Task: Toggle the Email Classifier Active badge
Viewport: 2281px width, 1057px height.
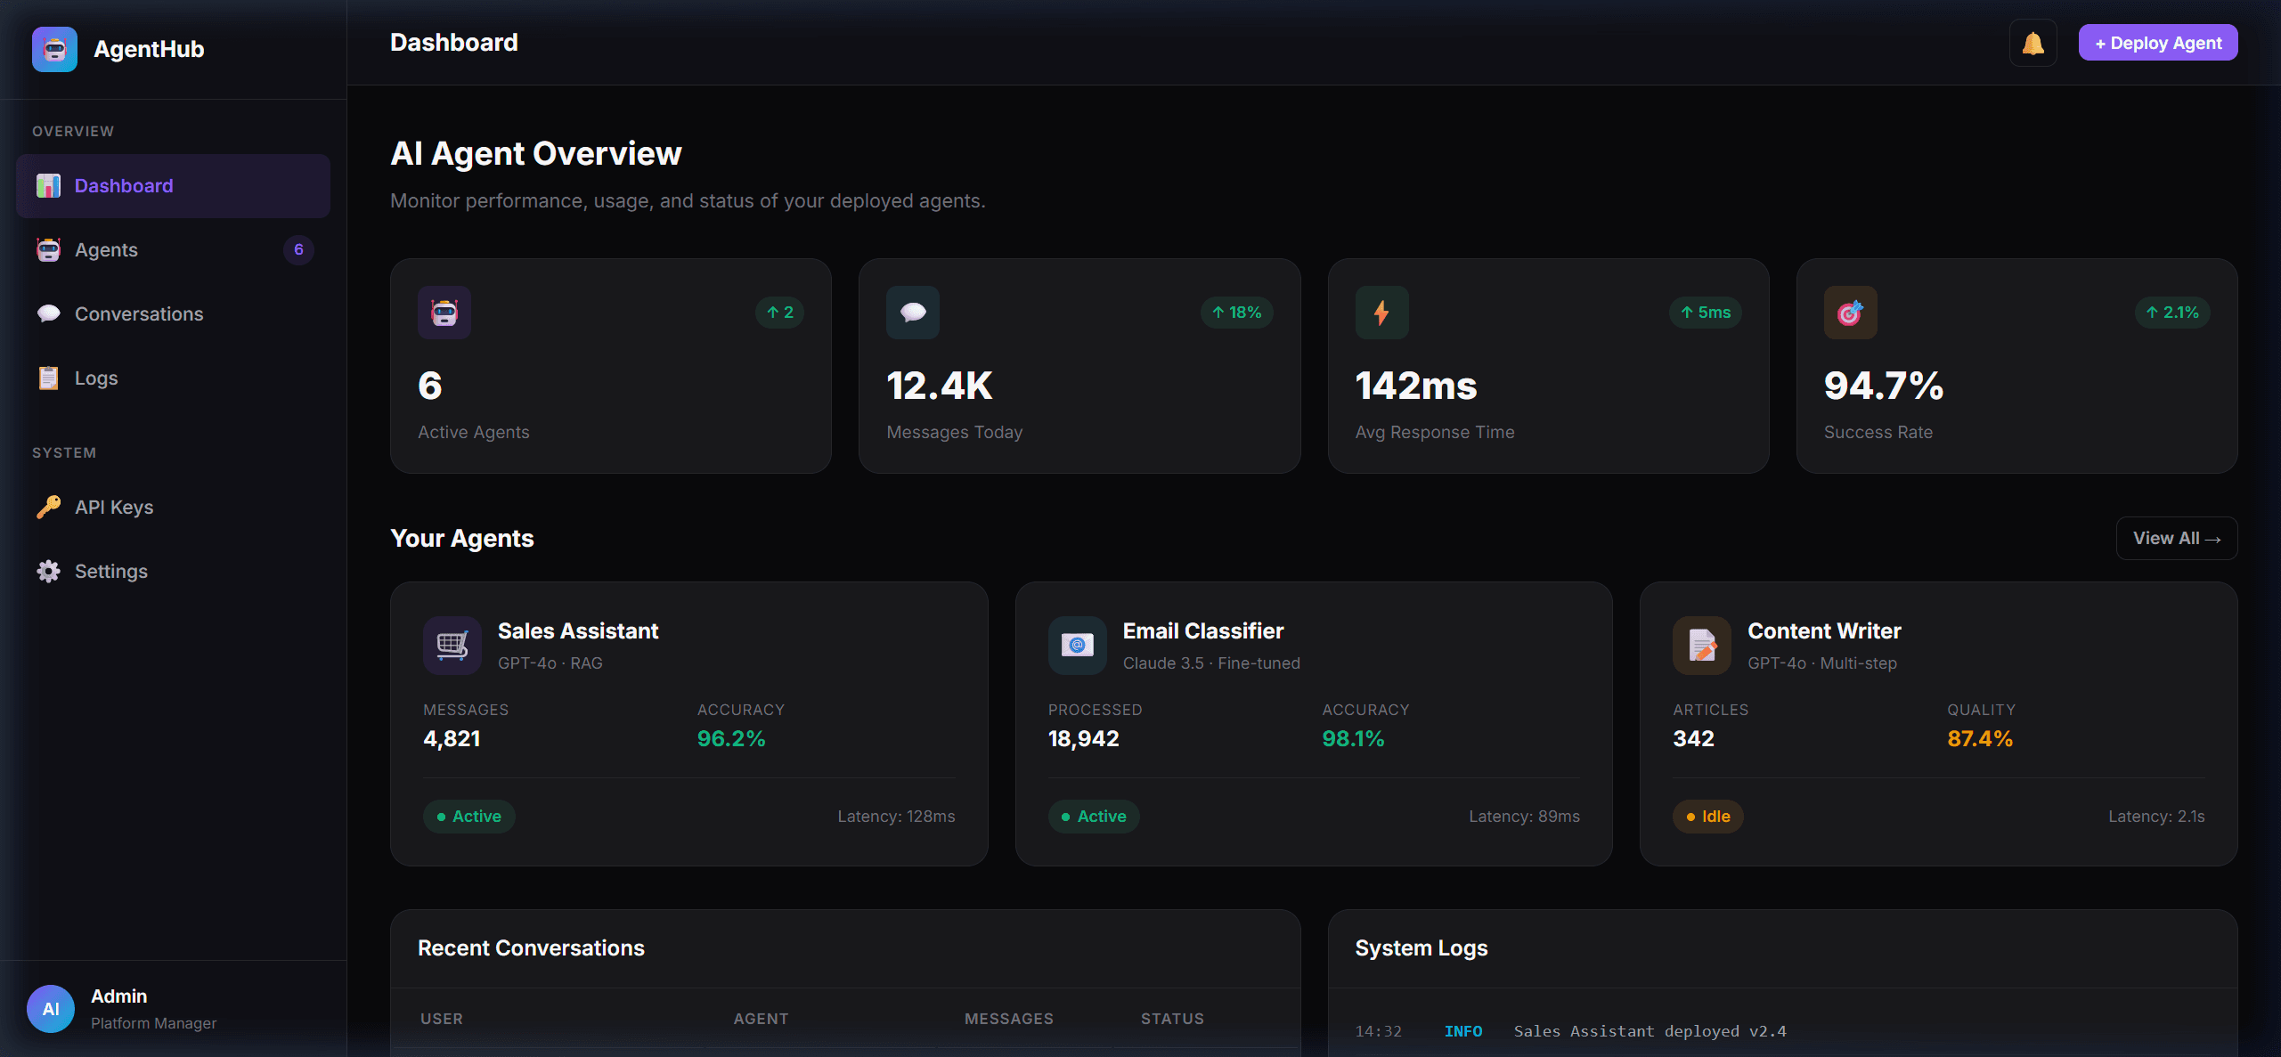Action: pyautogui.click(x=1093, y=816)
